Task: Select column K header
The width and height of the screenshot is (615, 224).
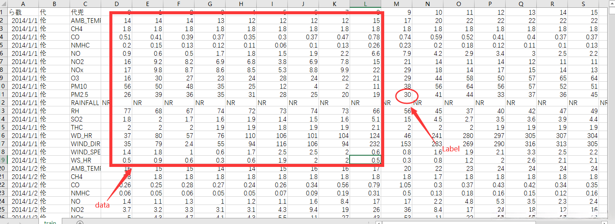Action: tap(334, 3)
